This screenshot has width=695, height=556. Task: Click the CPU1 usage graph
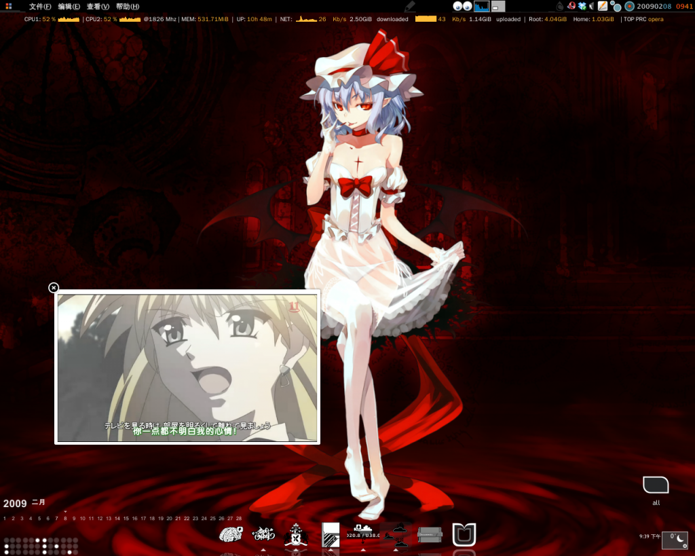69,19
